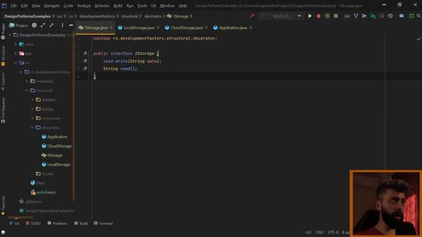Open the Structure tool window on the left sidebar
Viewport: 422px width, 237px height.
3,56
